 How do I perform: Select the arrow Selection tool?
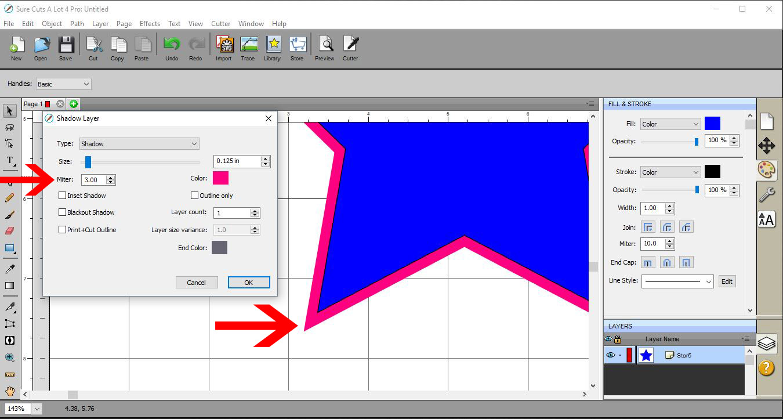[x=9, y=111]
